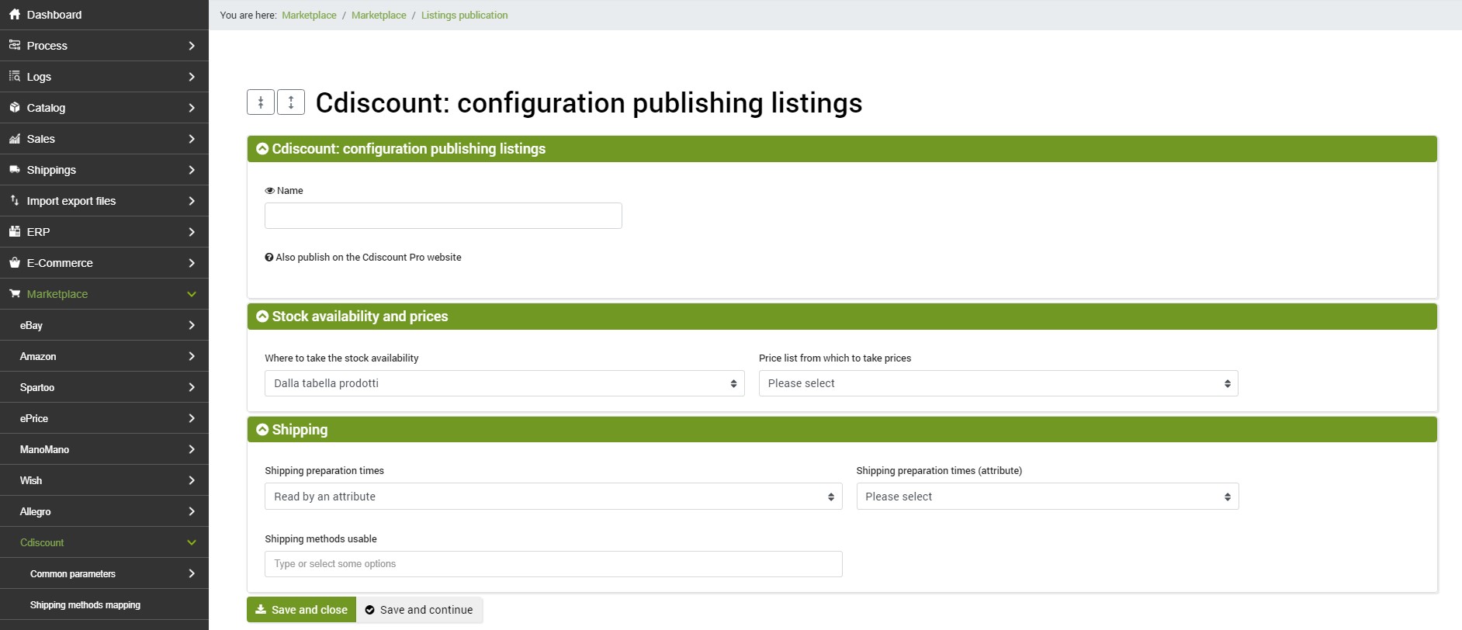The width and height of the screenshot is (1462, 630).
Task: Expand the Amazon submenu chevron
Action: 192,356
